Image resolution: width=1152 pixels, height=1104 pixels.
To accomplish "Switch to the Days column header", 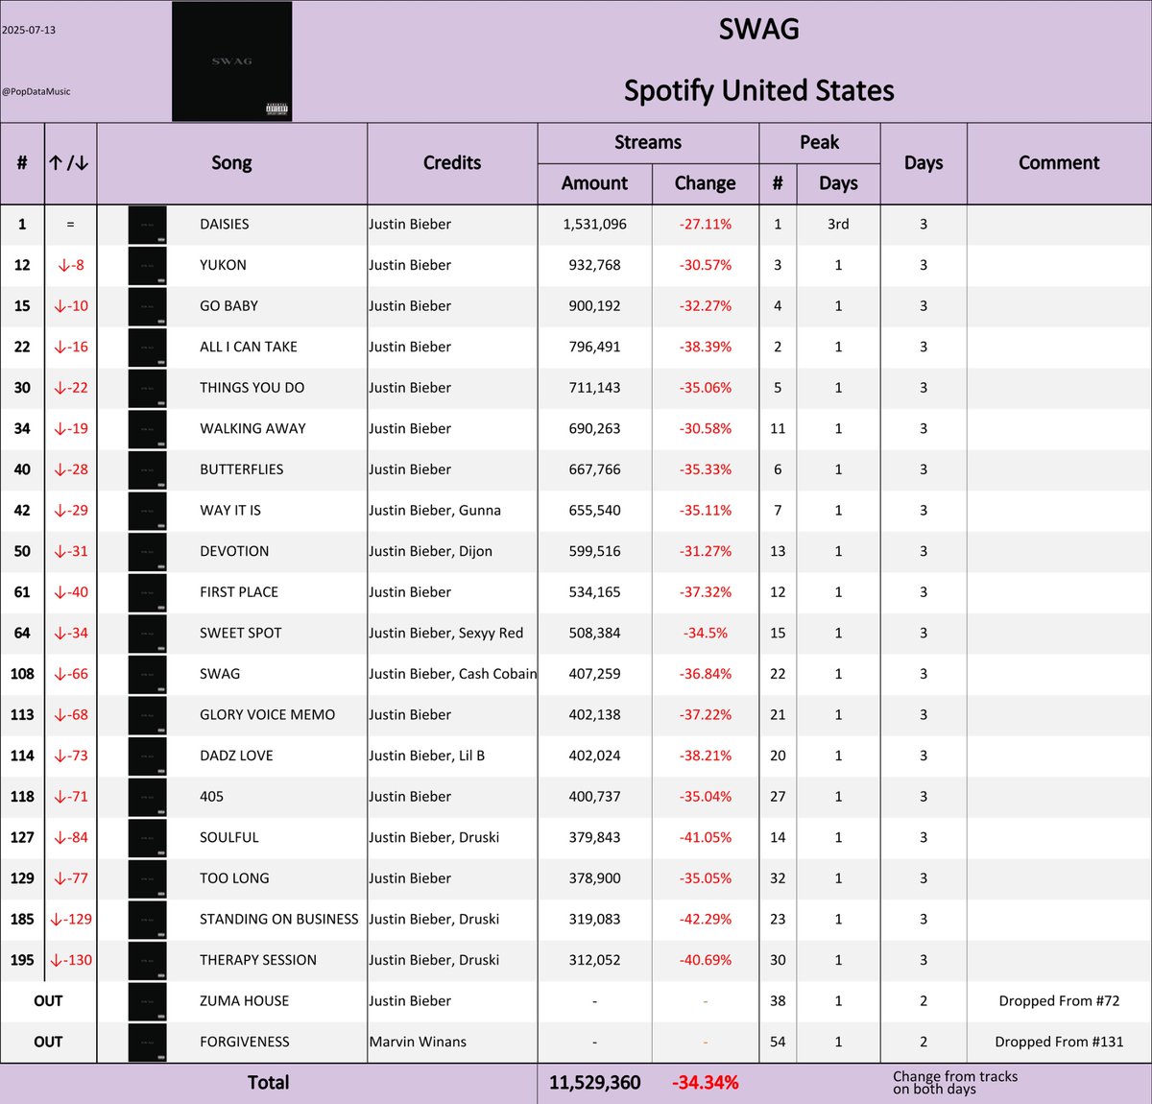I will coord(923,163).
